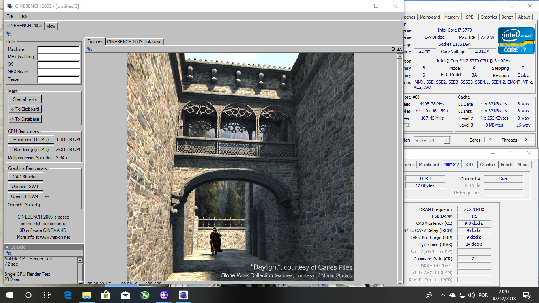Click the triangle zoom icon above the picture
This screenshot has width=539, height=303.
click(399, 49)
